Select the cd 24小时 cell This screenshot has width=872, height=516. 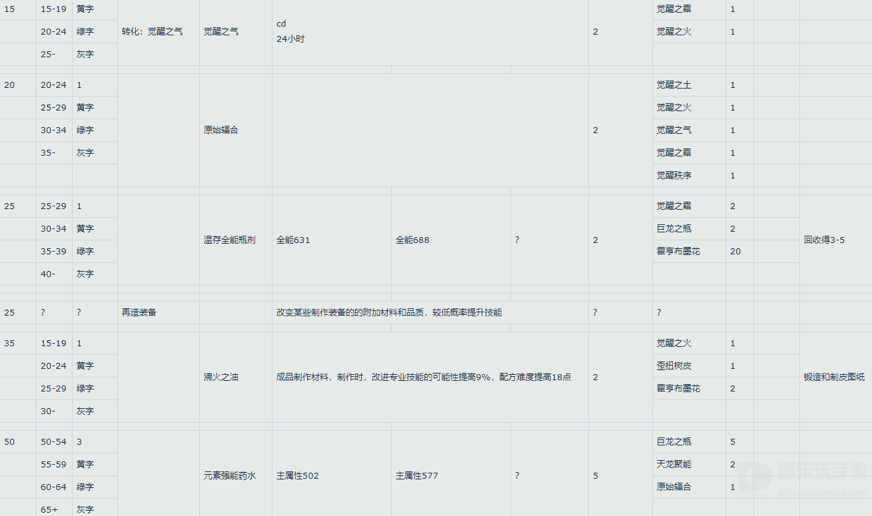coord(290,31)
